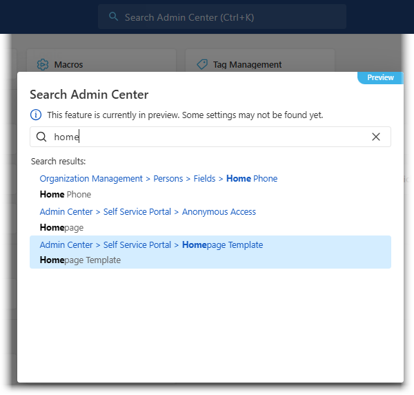Viewport: 414px width, 395px height.
Task: Click the Macros gear icon
Action: click(43, 64)
